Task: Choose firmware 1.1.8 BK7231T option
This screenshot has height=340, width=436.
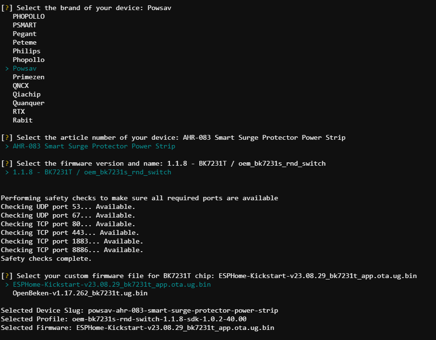Action: [x=92, y=172]
